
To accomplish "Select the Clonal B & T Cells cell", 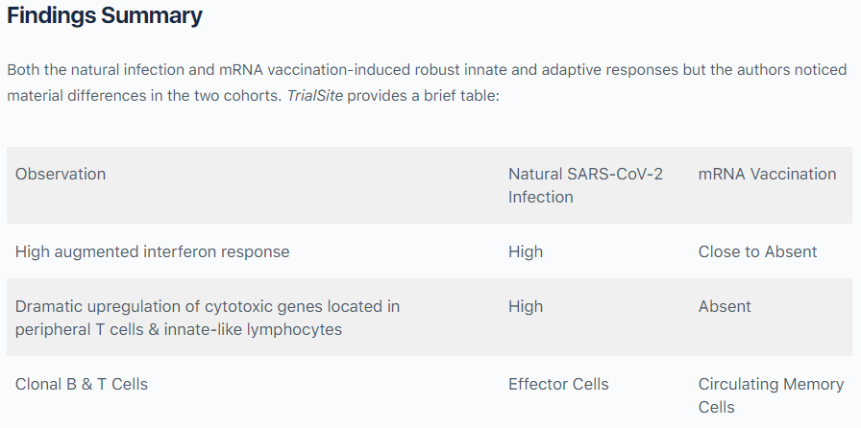I will click(x=82, y=384).
